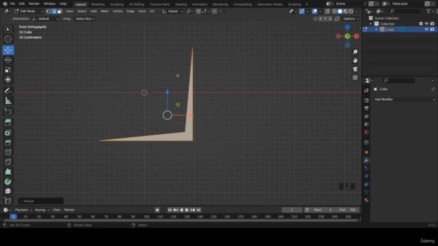Jump to the end frame
The width and height of the screenshot is (438, 246).
[198, 210]
